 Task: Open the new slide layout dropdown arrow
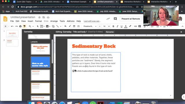click(x=8, y=26)
